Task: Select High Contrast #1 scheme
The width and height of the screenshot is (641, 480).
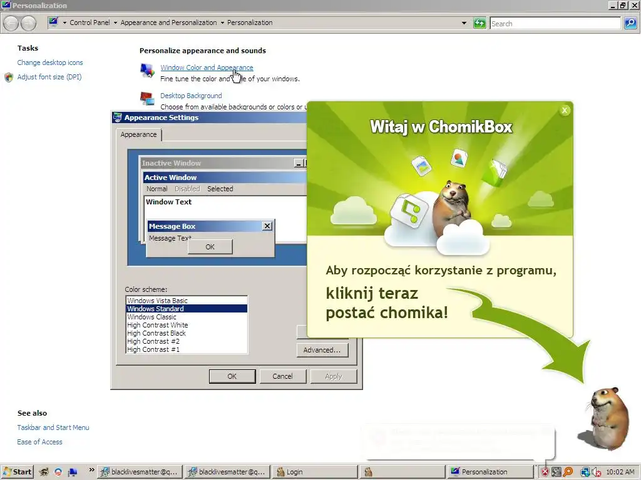Action: (x=187, y=349)
